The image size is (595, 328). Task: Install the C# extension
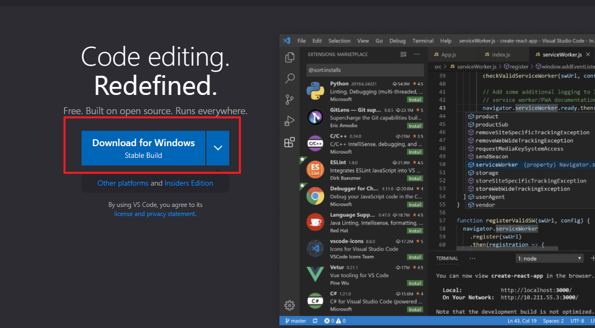click(x=415, y=309)
